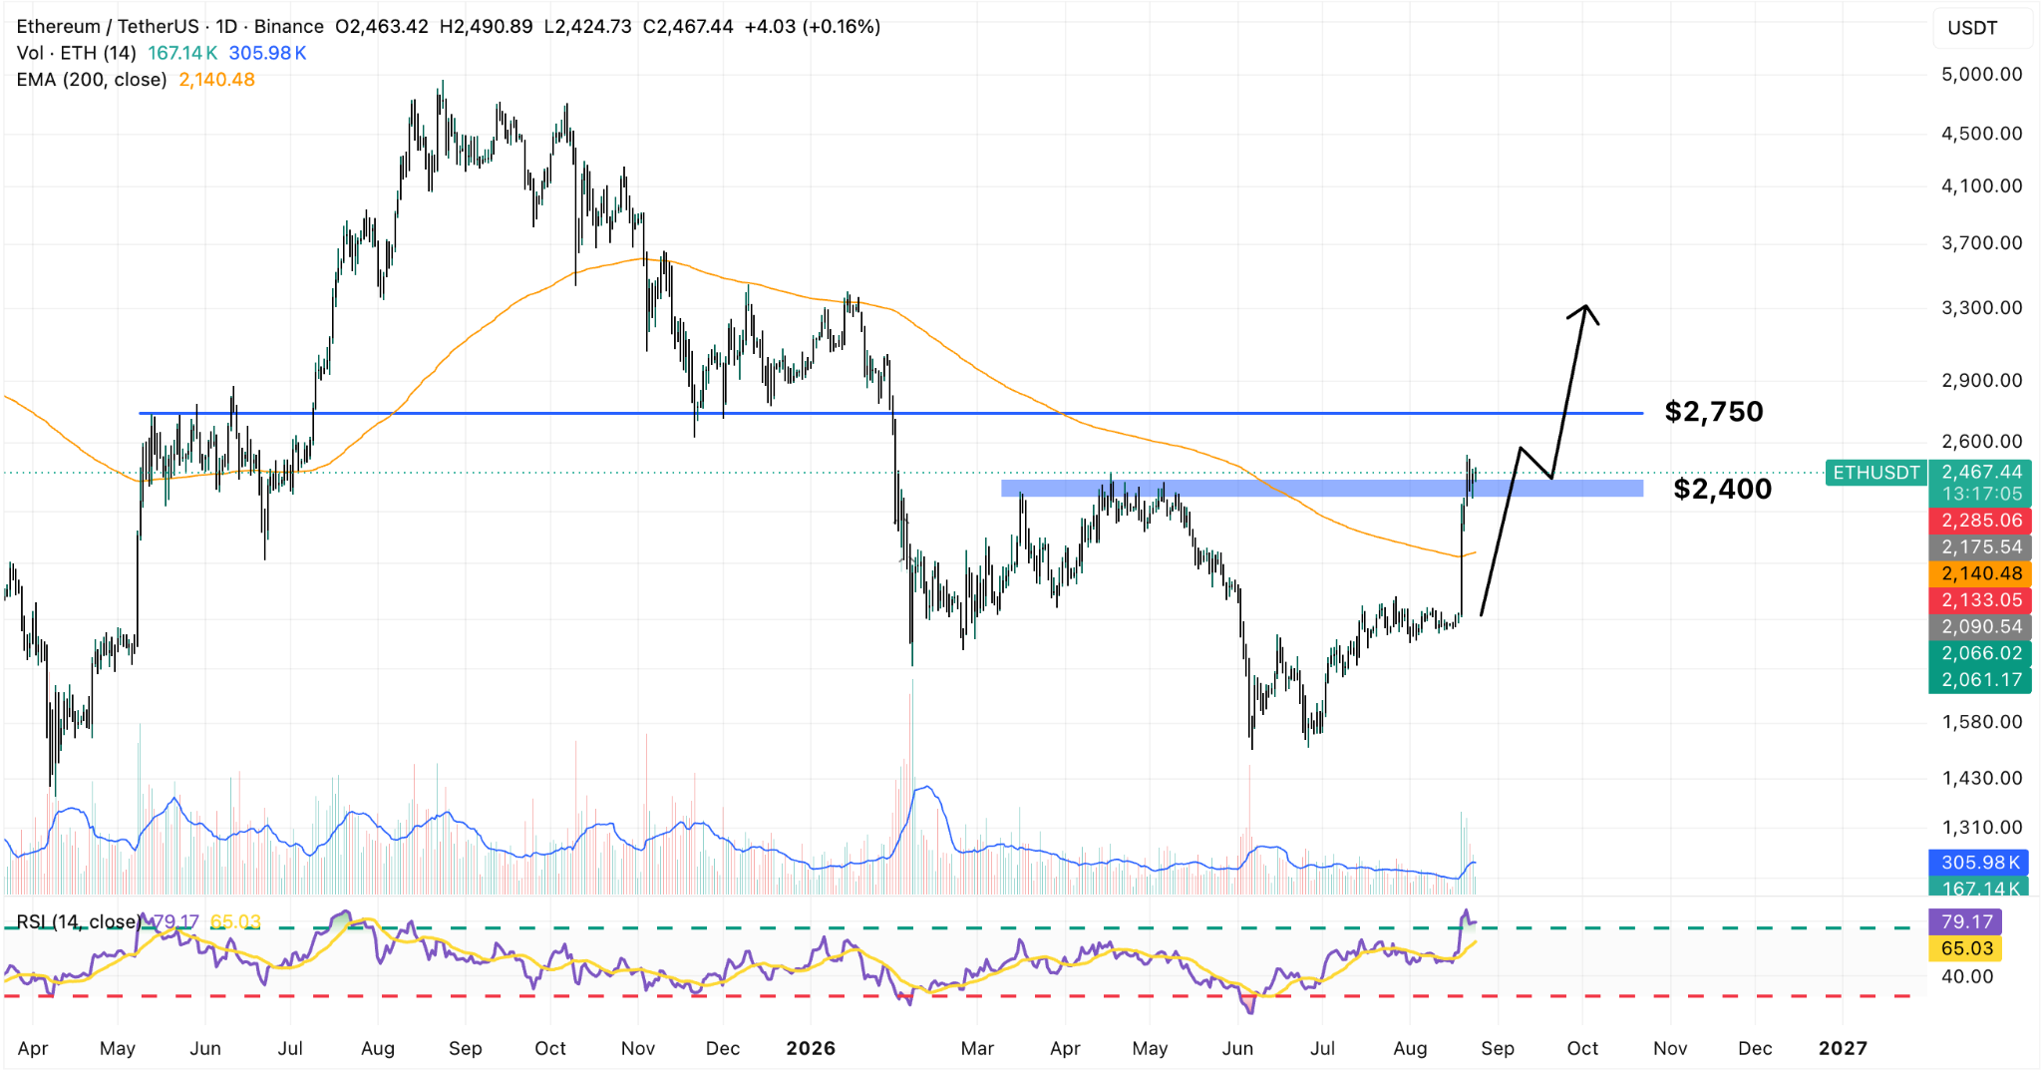Click the 13:17:05 bar countdown label
2042x1074 pixels.
[1980, 494]
